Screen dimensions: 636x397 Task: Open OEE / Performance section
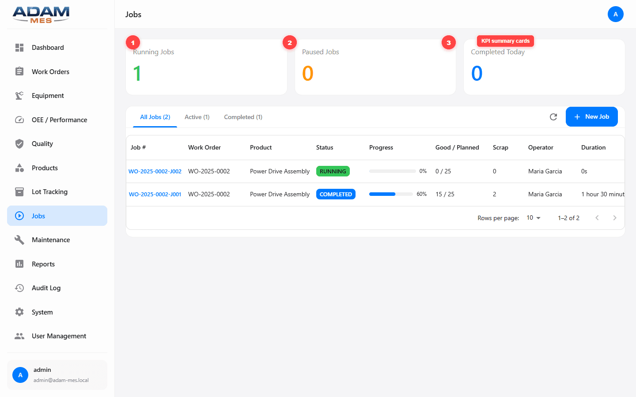tap(19, 120)
